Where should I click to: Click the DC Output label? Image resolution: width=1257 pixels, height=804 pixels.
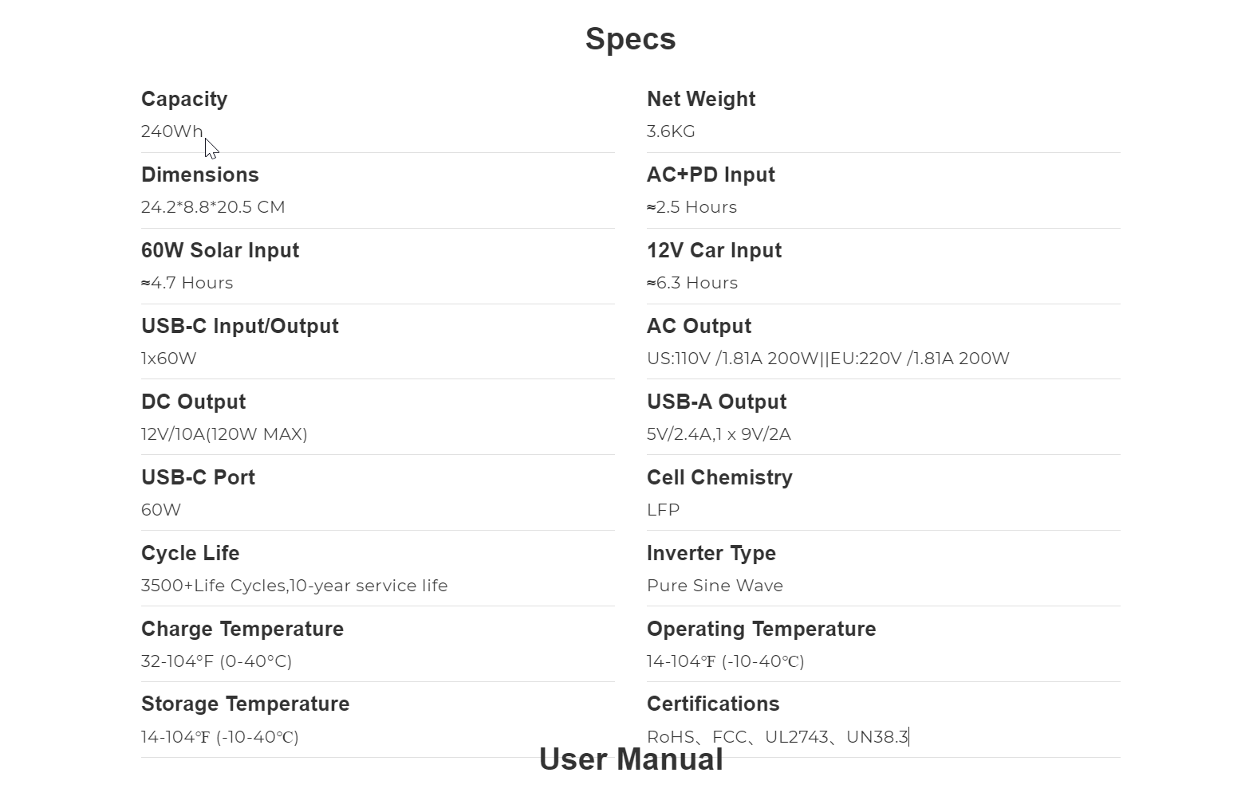(194, 402)
